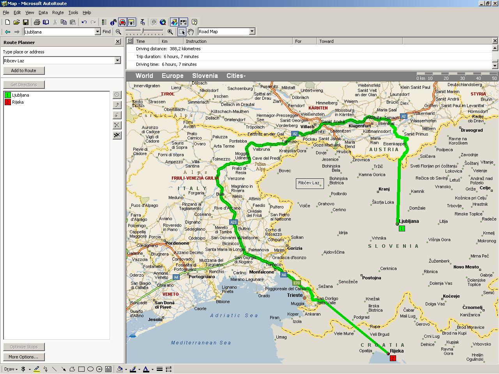Image resolution: width=499 pixels, height=374 pixels.
Task: Zoom out with the minus magnifier
Action: click(119, 32)
